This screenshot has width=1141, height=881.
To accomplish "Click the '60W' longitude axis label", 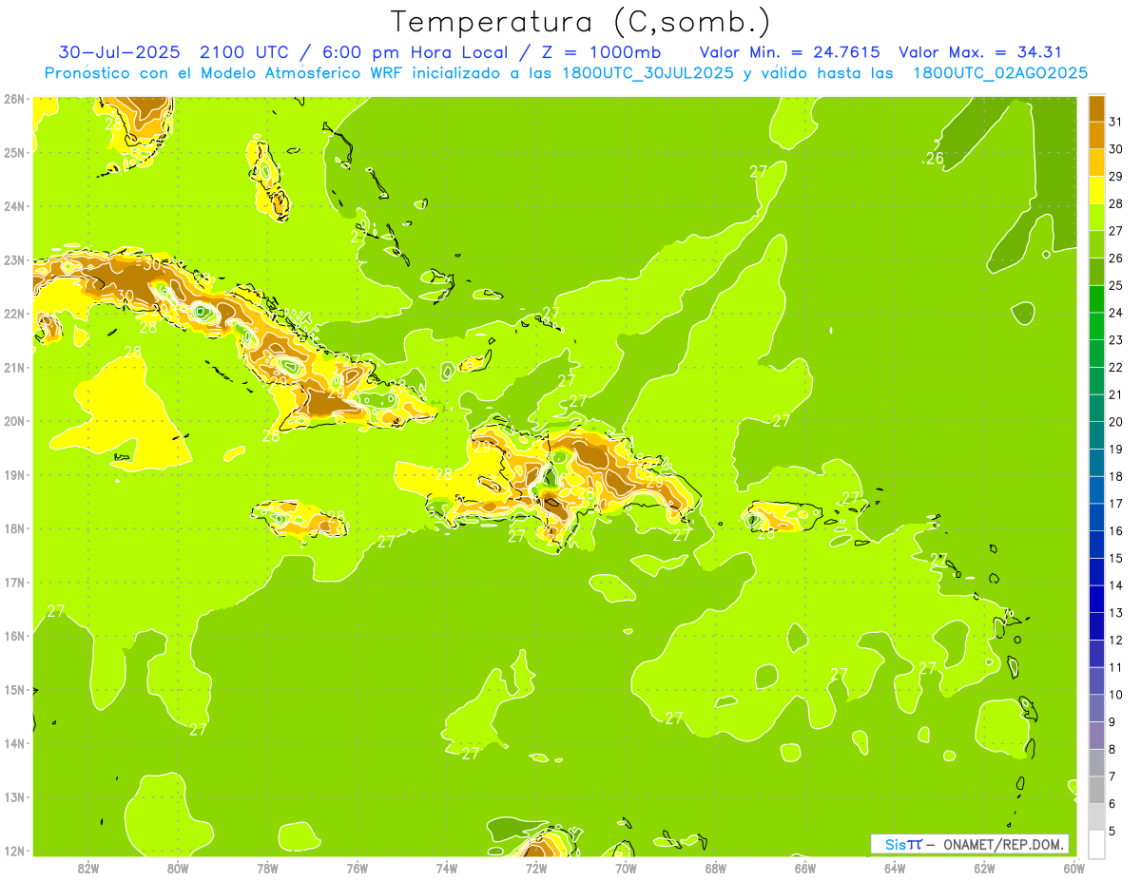I will [x=1073, y=868].
